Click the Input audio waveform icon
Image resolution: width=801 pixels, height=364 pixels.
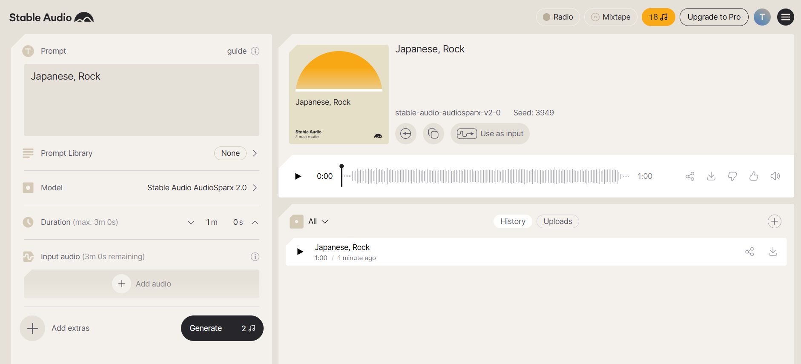pos(28,257)
